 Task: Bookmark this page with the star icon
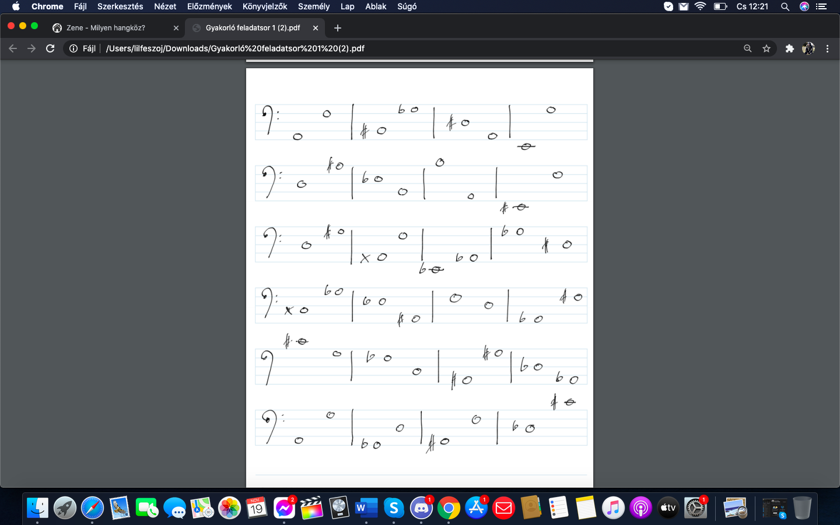tap(766, 48)
